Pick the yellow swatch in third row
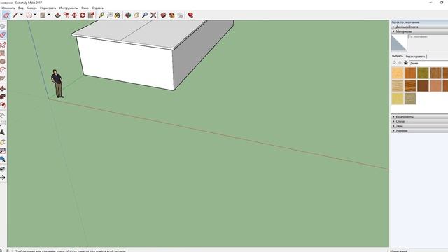This screenshot has width=448, height=252. click(398, 99)
